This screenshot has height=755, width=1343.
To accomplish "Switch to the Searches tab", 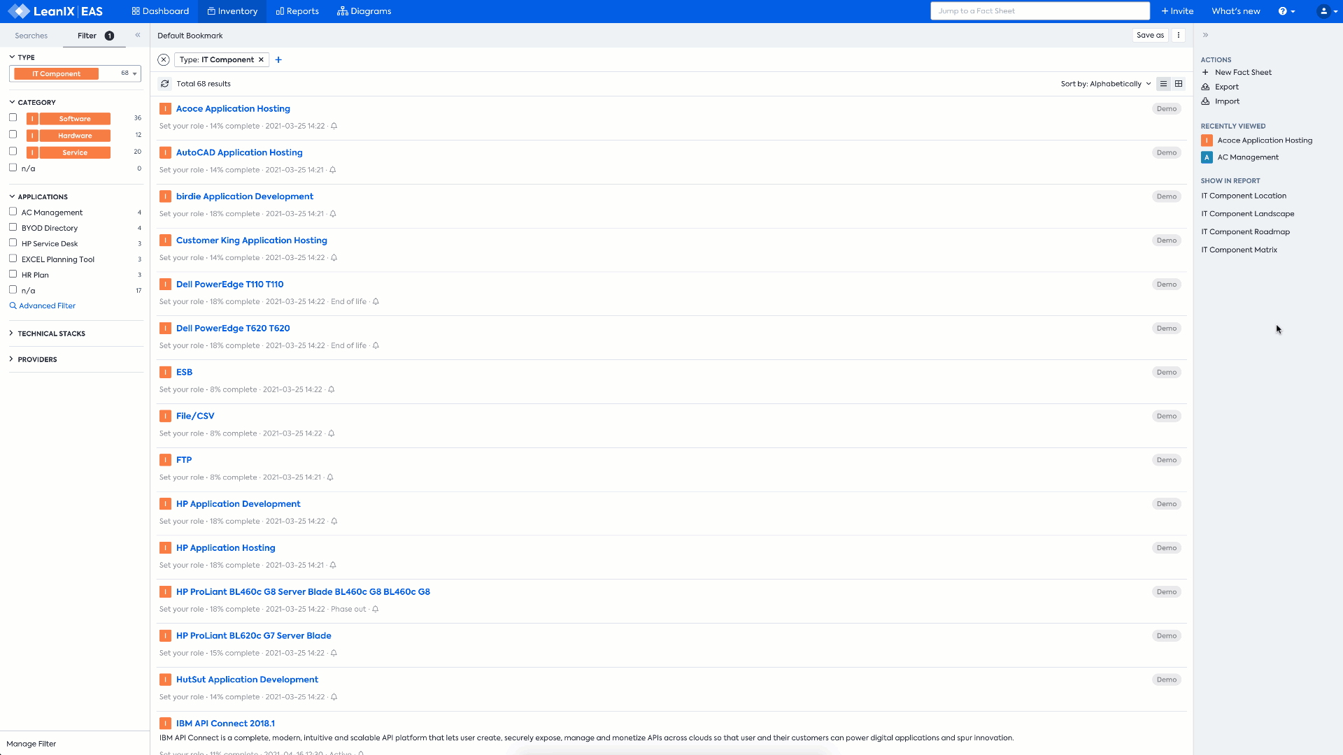I will (31, 36).
